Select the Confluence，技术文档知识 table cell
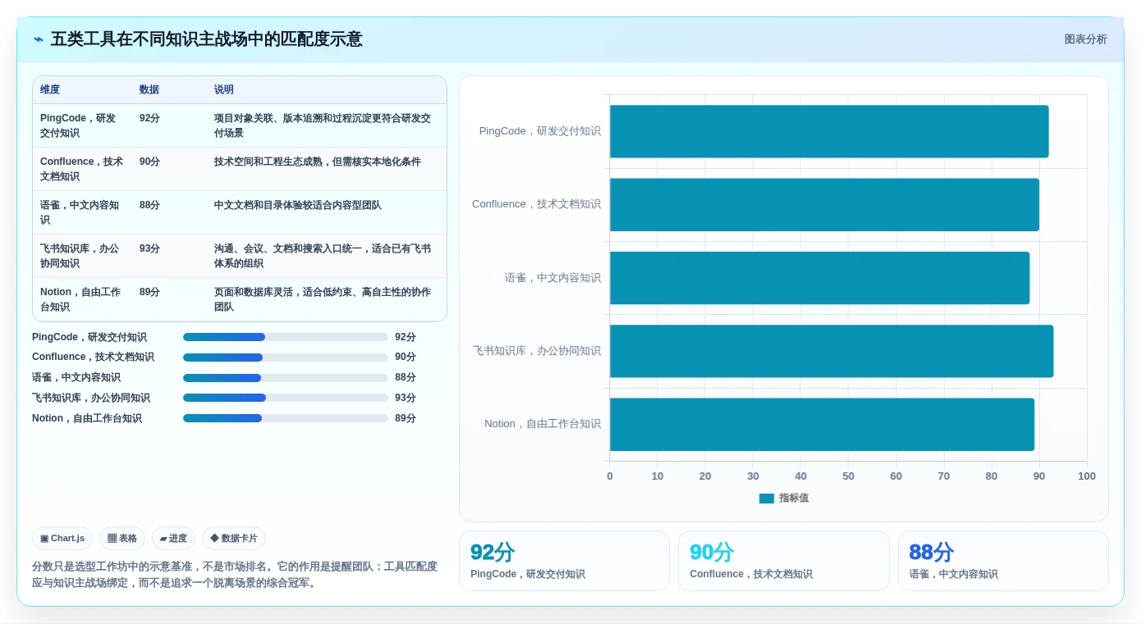Screen dimensions: 1141x624 pos(82,169)
